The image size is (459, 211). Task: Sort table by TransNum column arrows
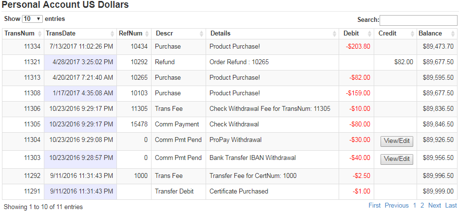pos(40,34)
